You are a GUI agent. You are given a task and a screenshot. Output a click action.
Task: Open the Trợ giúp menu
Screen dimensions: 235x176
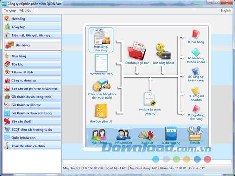[x=10, y=10]
